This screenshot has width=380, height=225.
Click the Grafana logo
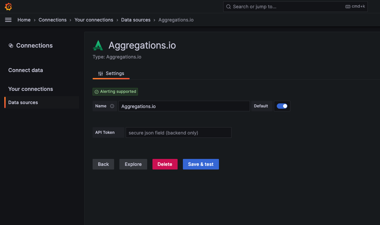coord(8,6)
